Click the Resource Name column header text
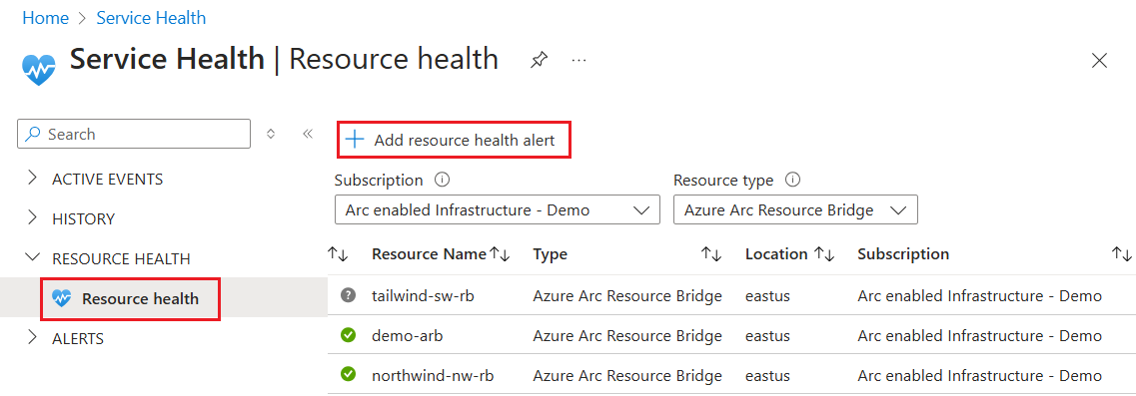This screenshot has height=396, width=1136. coord(429,254)
